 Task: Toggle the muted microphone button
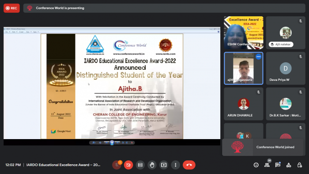pyautogui.click(x=117, y=165)
